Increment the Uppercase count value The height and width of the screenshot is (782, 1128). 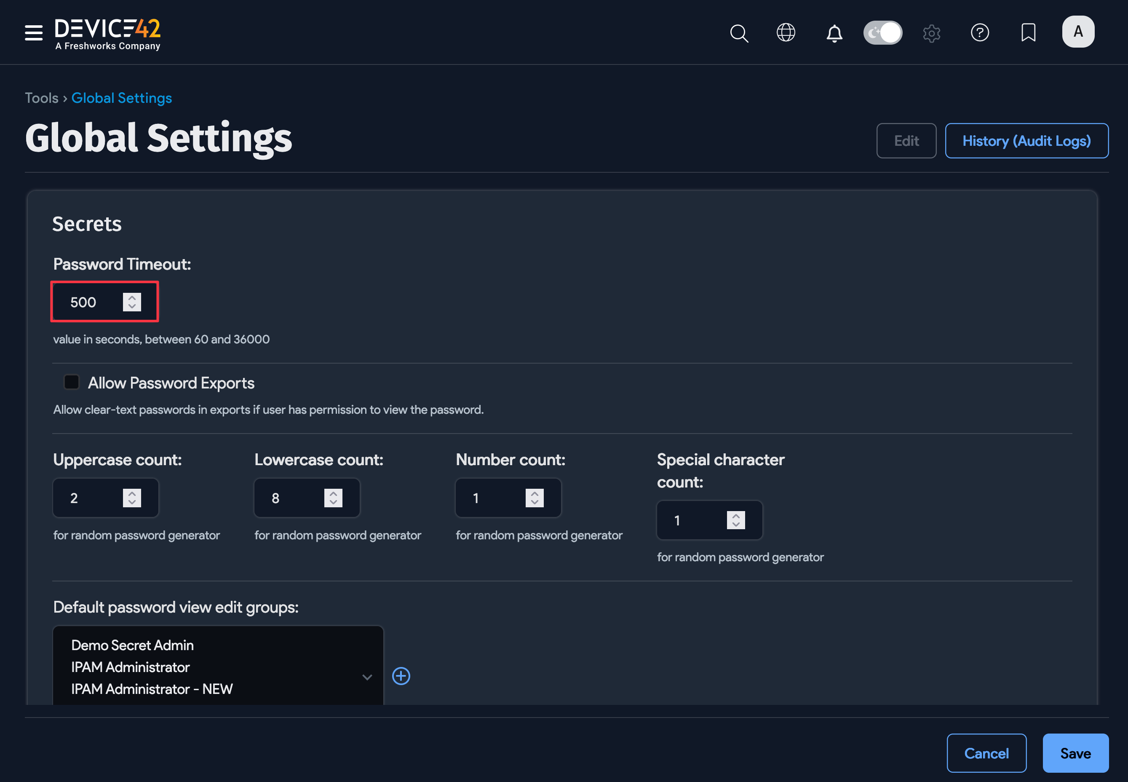coord(132,493)
